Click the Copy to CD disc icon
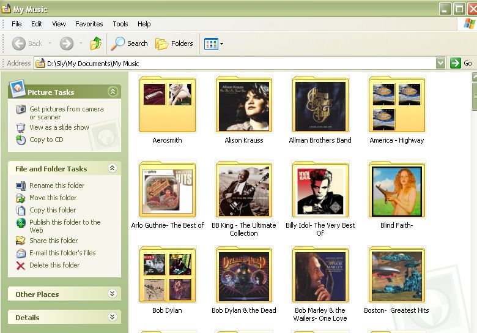 coord(21,140)
